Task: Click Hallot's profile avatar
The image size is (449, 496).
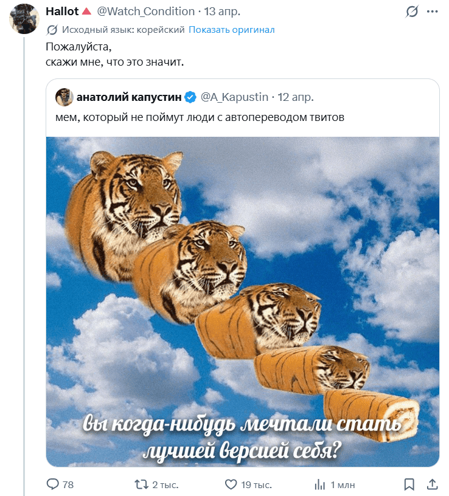Action: [x=24, y=19]
